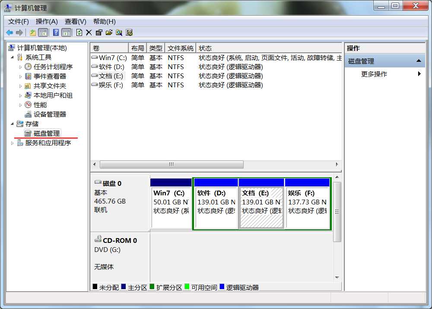Expand the 服务和应用程序 node
The width and height of the screenshot is (432, 309).
pyautogui.click(x=12, y=143)
